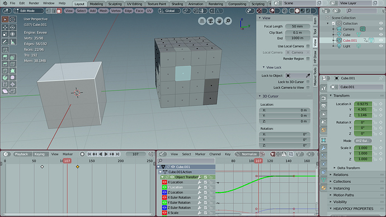Activate the Scale tool
Viewport: 386px width, 217px height.
click(x=5, y=34)
